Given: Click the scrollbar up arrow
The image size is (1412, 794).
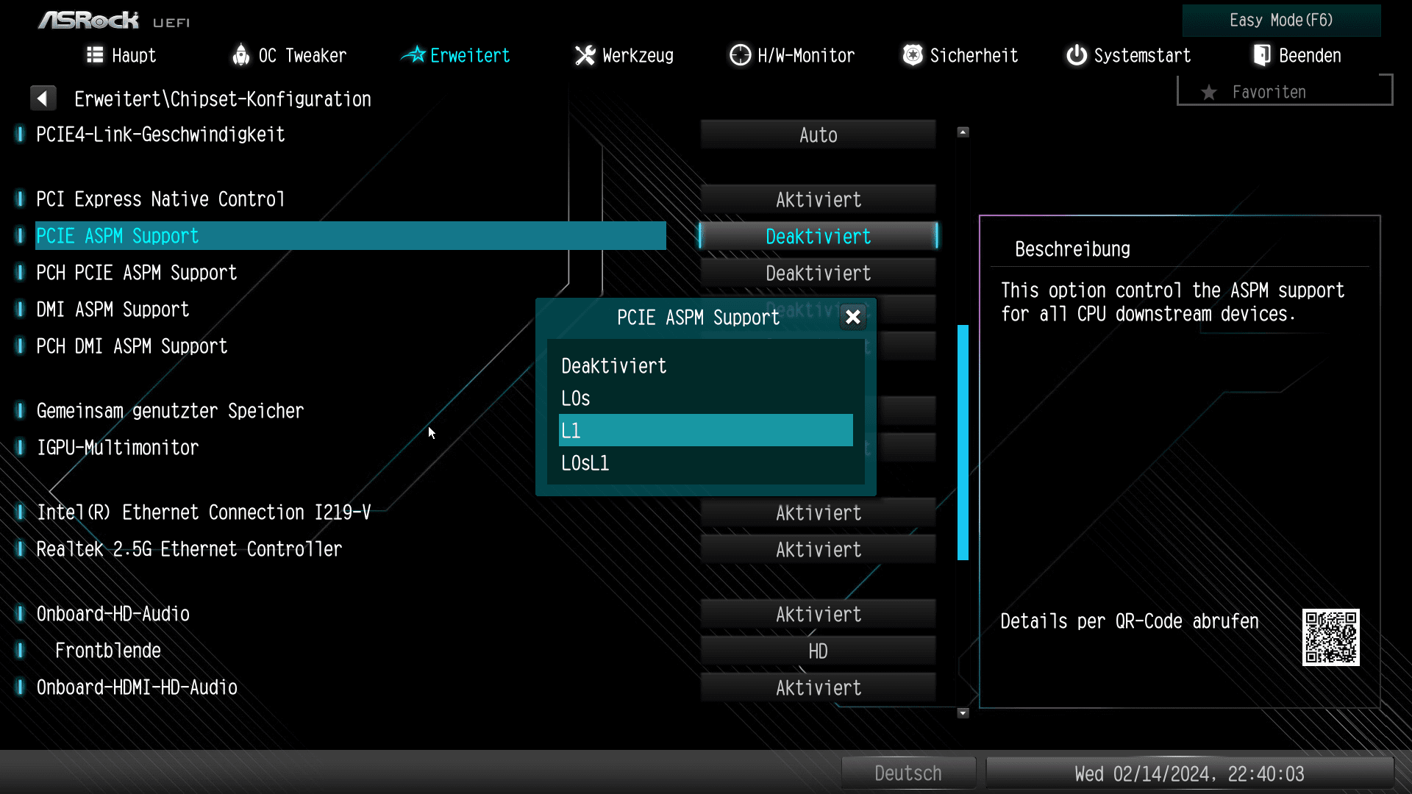Looking at the screenshot, I should (x=963, y=132).
